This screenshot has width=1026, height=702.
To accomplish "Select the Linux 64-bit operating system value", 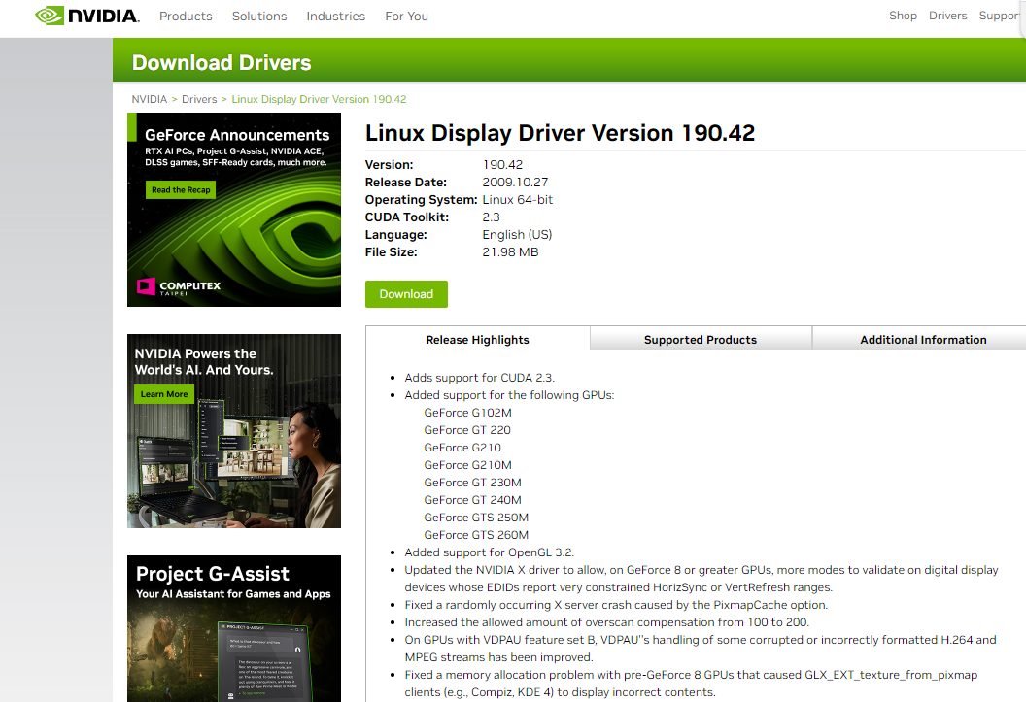I will [518, 200].
